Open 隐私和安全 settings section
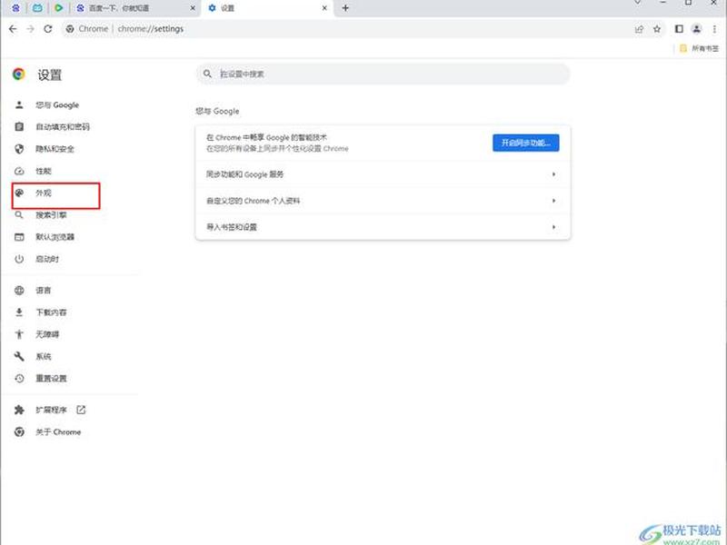This screenshot has height=545, width=727. (55, 149)
